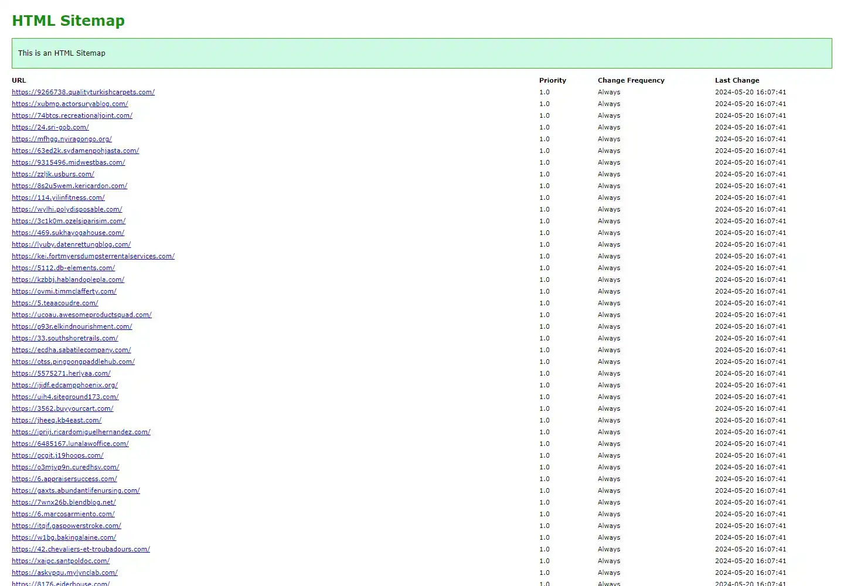
Task: Select priority 1.0 in the qualityturkishcarpets row
Action: click(x=544, y=92)
